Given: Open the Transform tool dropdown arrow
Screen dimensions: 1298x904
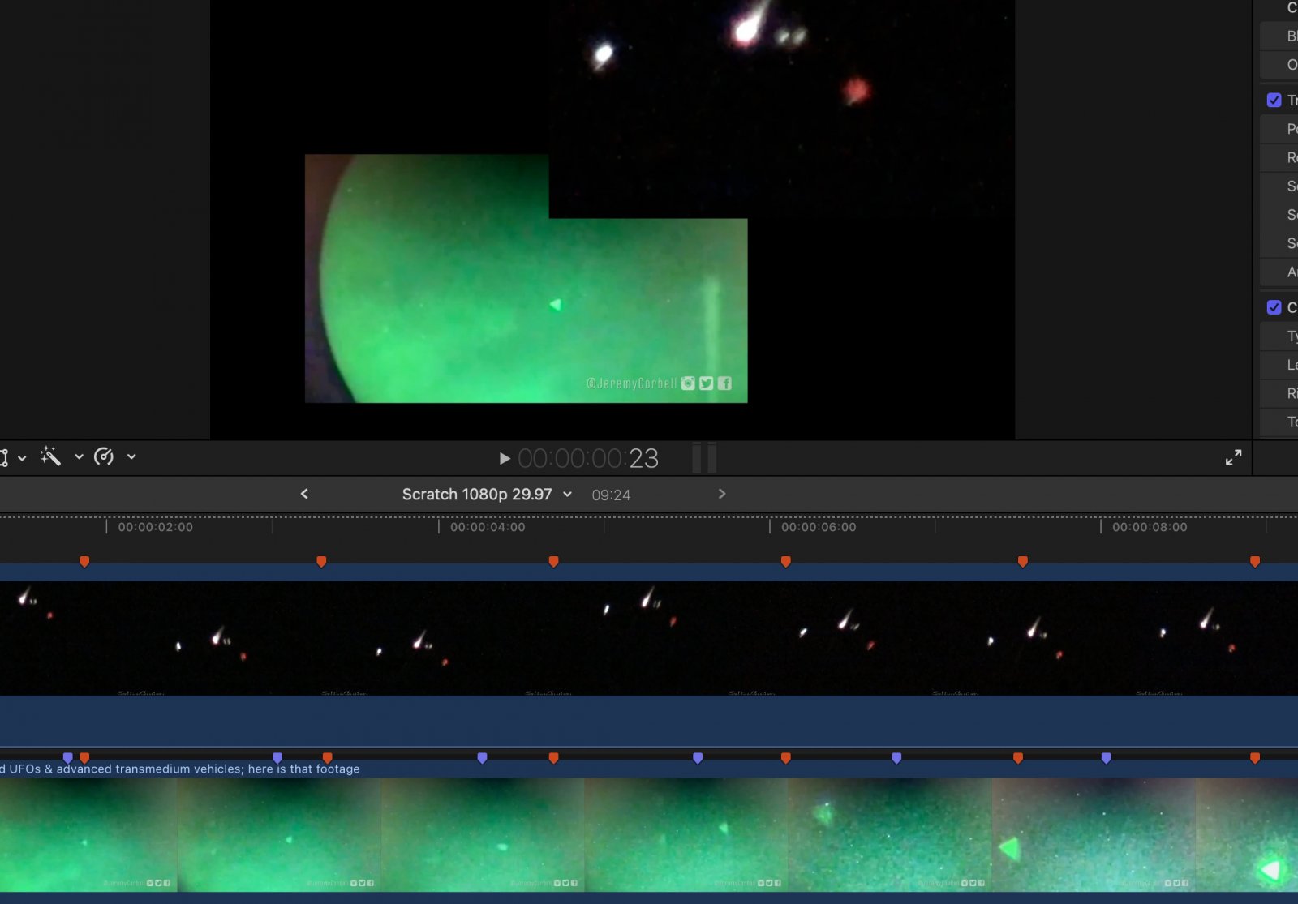Looking at the screenshot, I should coord(22,458).
